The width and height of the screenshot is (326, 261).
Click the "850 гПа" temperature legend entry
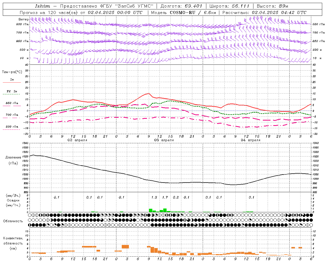coord(12,103)
